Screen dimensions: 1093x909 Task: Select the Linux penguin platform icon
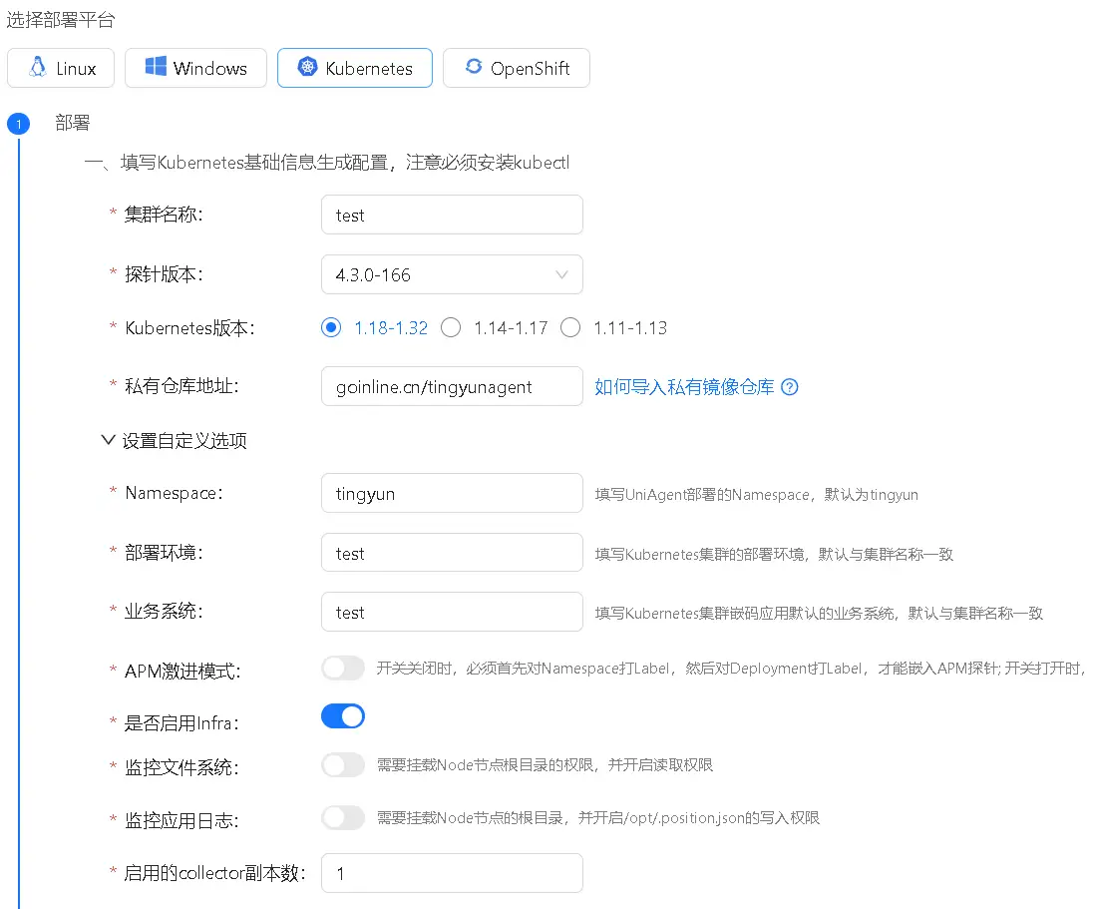pos(36,68)
